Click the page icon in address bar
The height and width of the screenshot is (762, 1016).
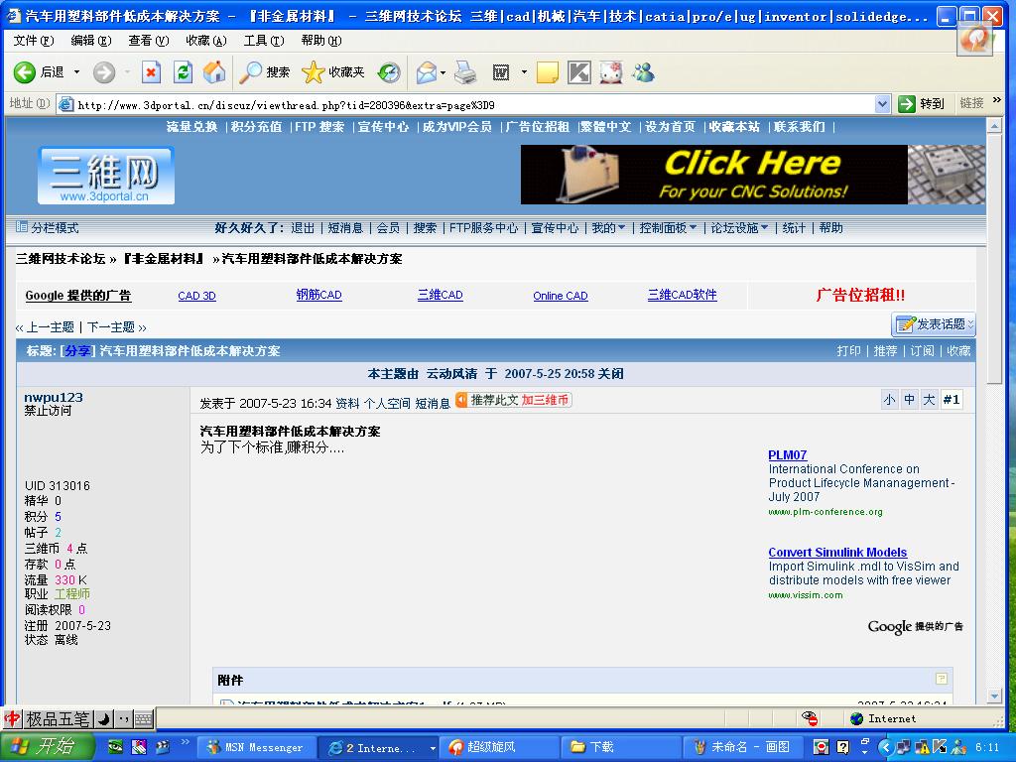coord(65,103)
